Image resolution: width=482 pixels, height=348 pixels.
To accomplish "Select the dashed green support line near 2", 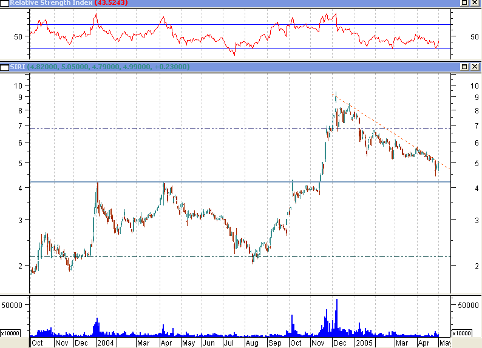I will click(x=240, y=256).
